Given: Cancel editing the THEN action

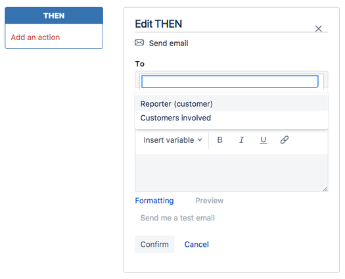Looking at the screenshot, I should (x=196, y=244).
